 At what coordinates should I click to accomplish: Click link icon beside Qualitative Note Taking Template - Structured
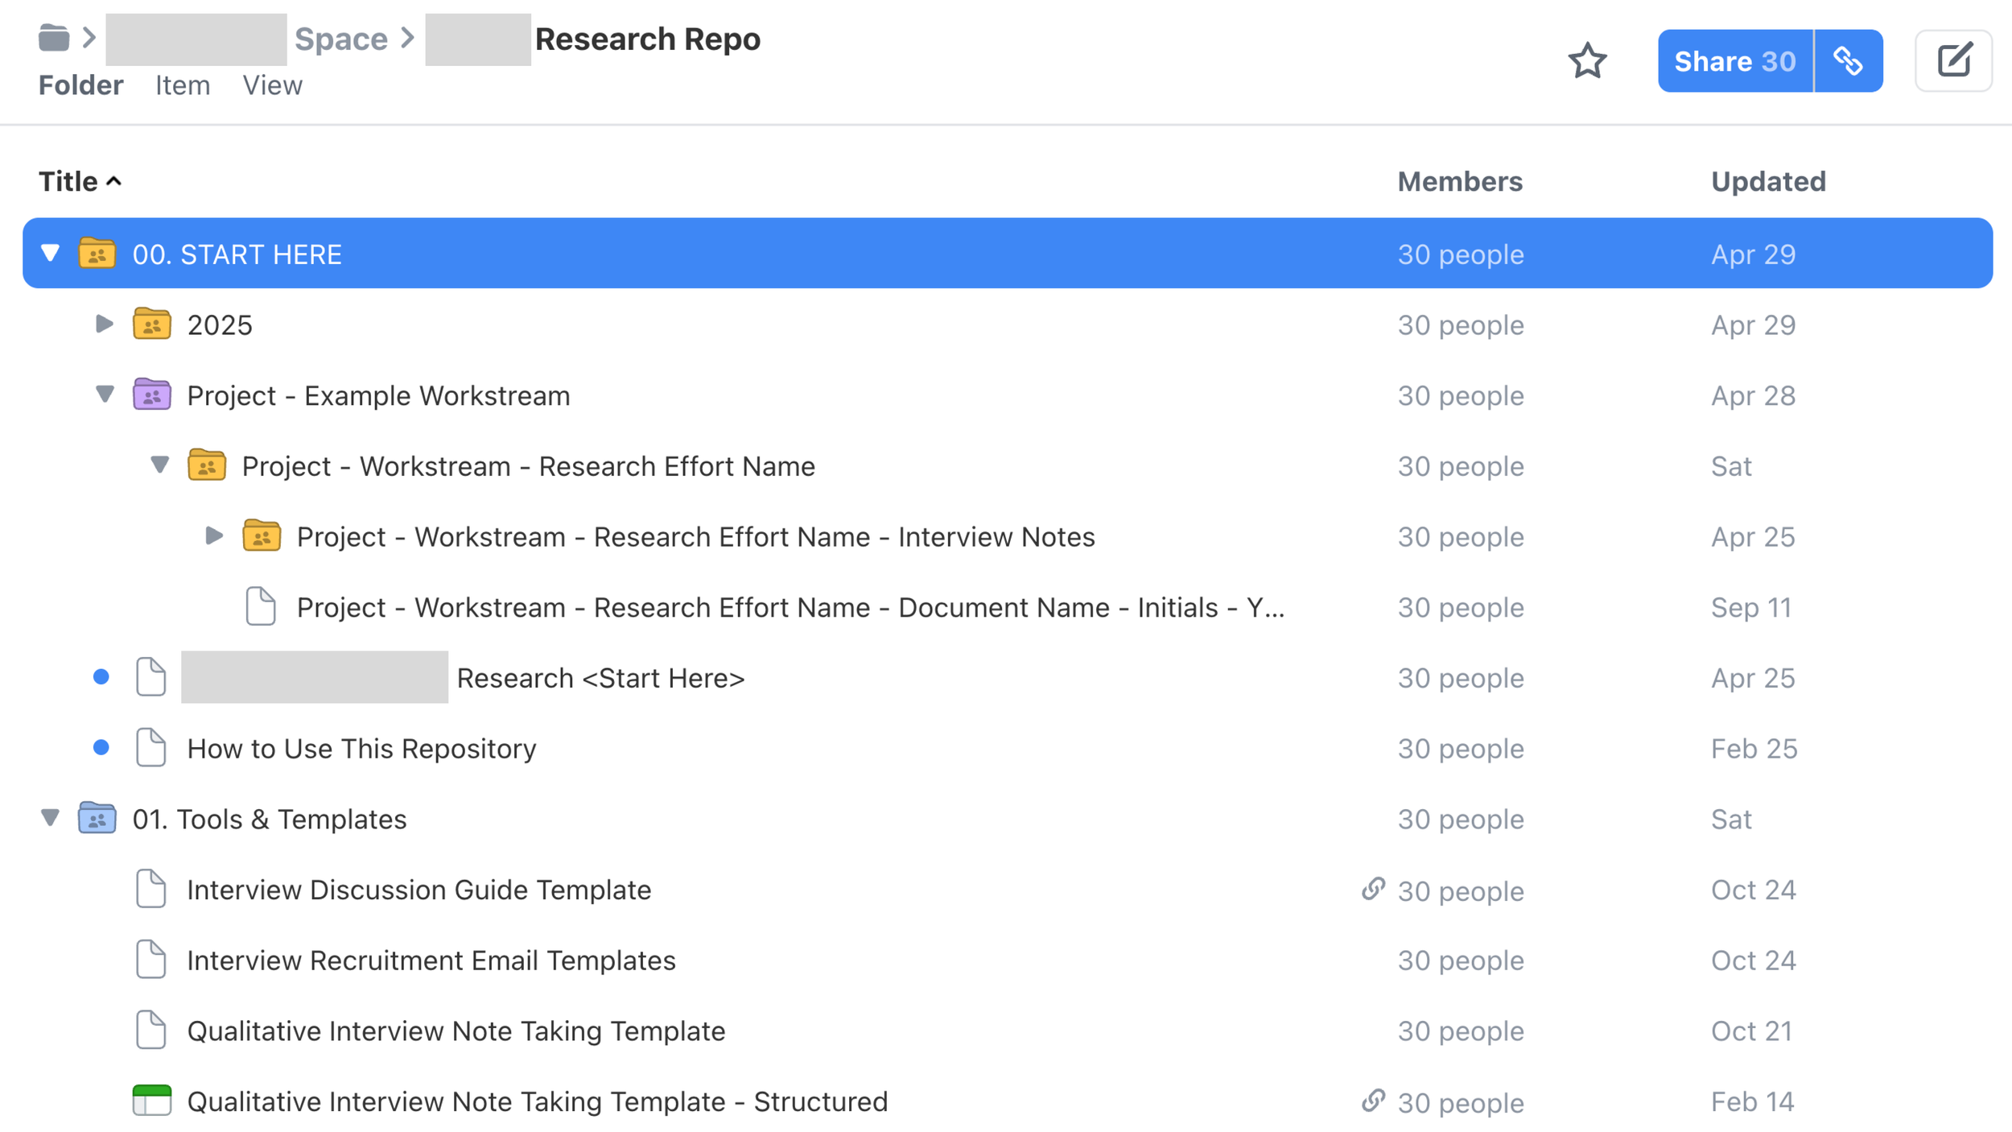(x=1373, y=1101)
